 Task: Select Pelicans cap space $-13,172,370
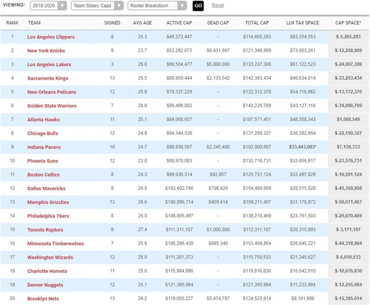(x=348, y=92)
